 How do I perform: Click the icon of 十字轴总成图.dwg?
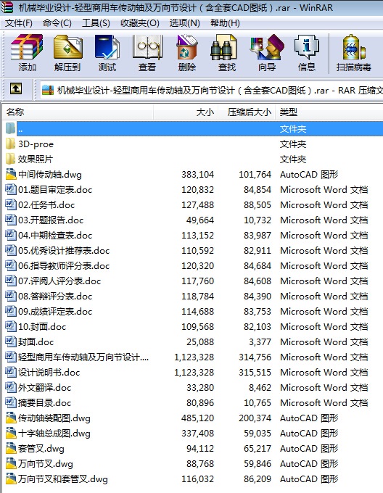coord(11,433)
